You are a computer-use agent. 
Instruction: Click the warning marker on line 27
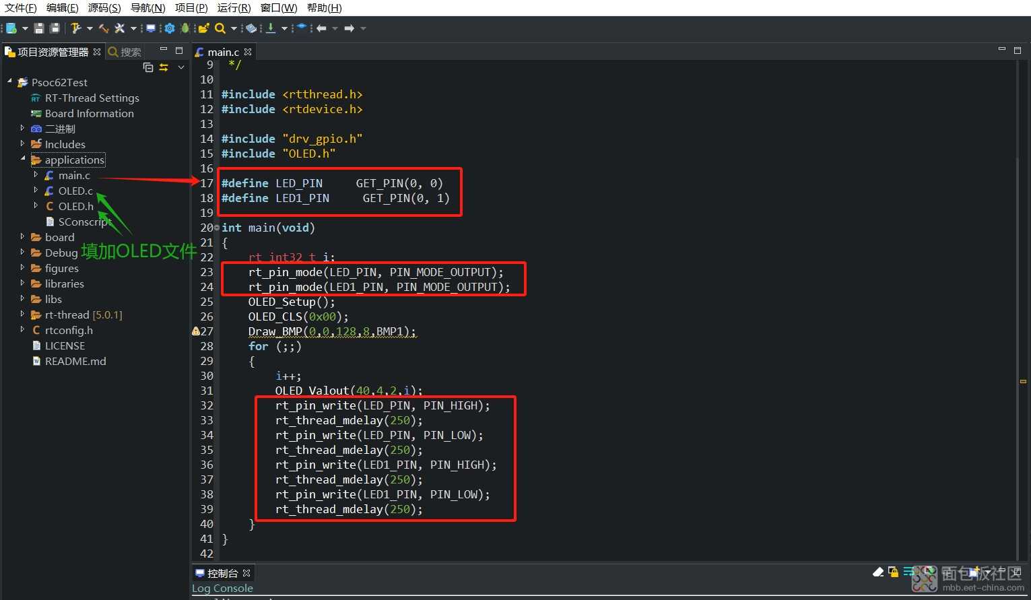196,331
